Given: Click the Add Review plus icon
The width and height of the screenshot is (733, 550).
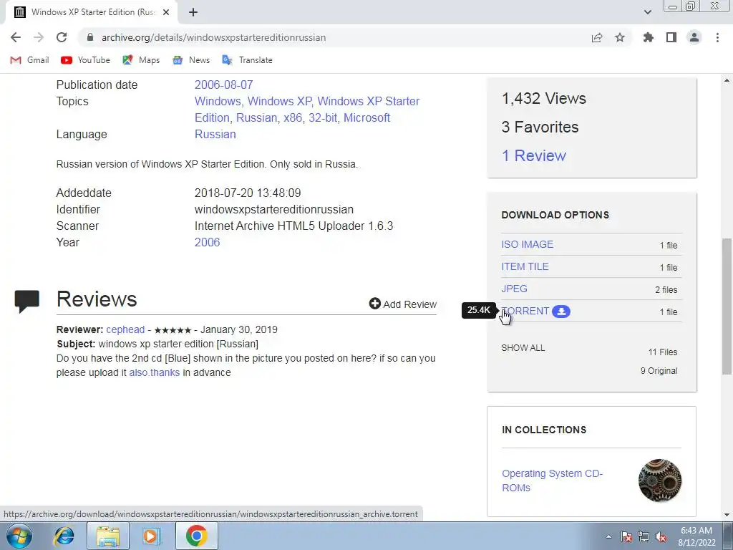Looking at the screenshot, I should [374, 304].
